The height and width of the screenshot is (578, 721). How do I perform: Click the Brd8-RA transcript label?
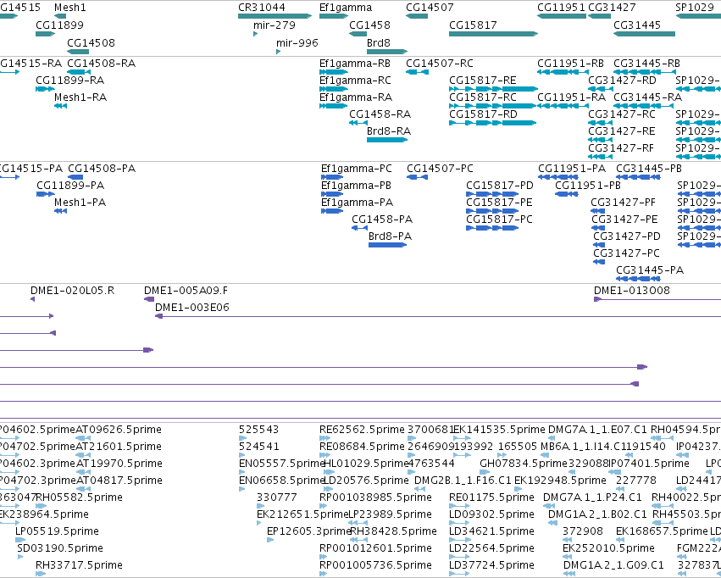pyautogui.click(x=389, y=131)
